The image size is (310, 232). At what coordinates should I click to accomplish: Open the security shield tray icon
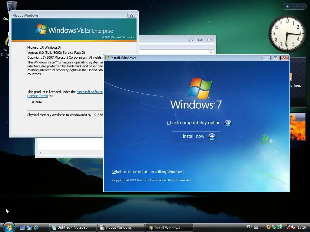[x=268, y=227]
